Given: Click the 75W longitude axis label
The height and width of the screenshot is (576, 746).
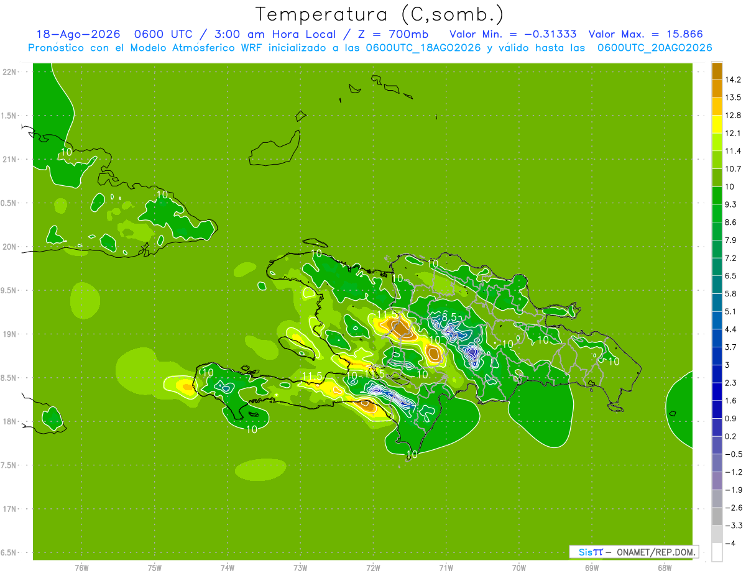Looking at the screenshot, I should (154, 568).
